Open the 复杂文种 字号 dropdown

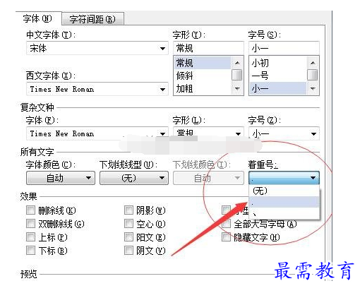coord(284,133)
